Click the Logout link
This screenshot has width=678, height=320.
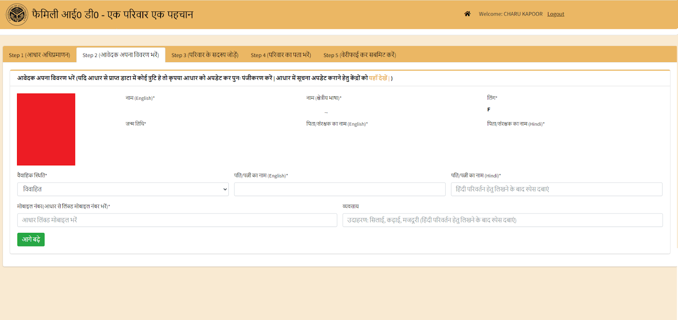pyautogui.click(x=556, y=14)
